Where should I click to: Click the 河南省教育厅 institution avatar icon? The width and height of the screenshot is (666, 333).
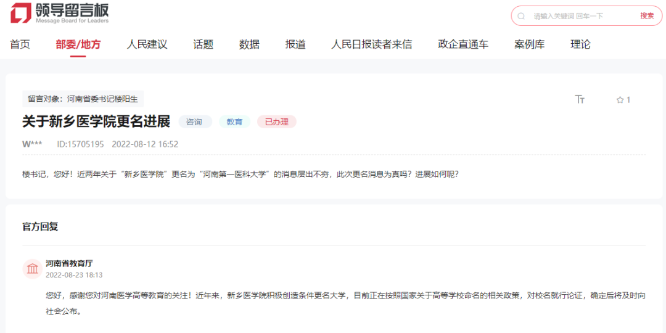pos(32,269)
